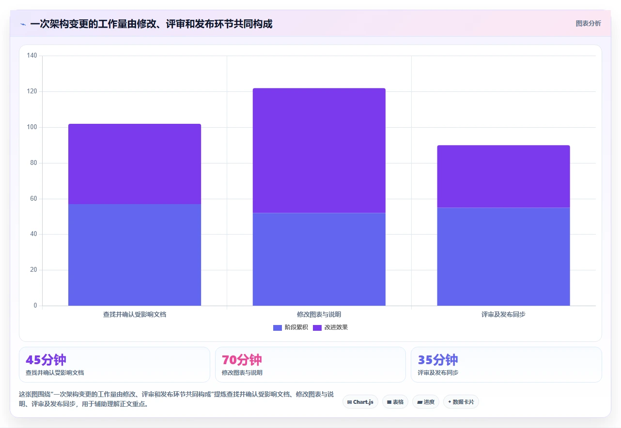The width and height of the screenshot is (621, 428).
Task: Toggle the 阶段累积 legend color box
Action: pos(278,327)
